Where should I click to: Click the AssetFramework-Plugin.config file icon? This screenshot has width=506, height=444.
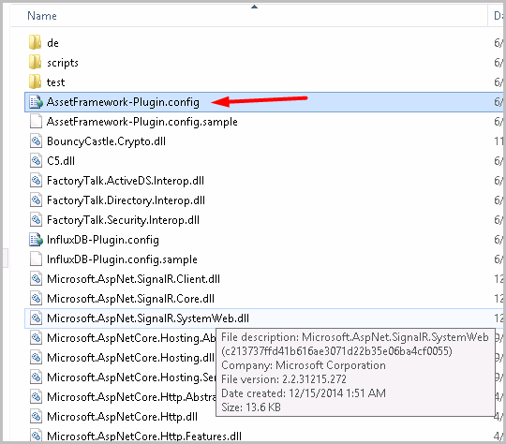36,102
